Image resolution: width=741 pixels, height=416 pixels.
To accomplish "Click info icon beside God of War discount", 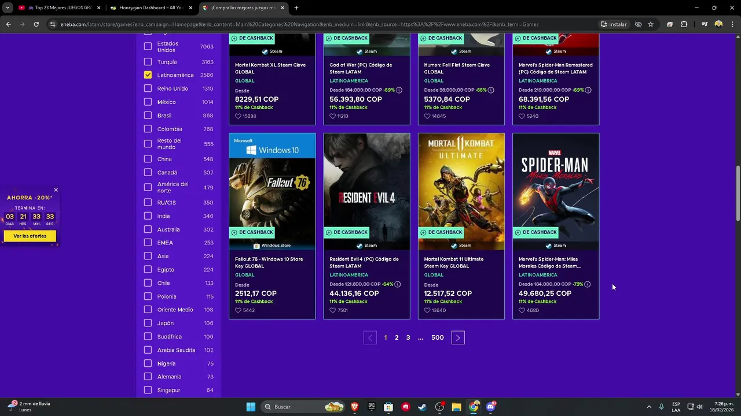I will coord(399,90).
